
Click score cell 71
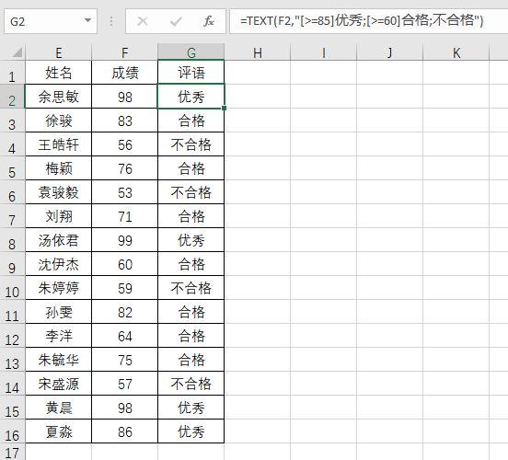[x=125, y=216]
